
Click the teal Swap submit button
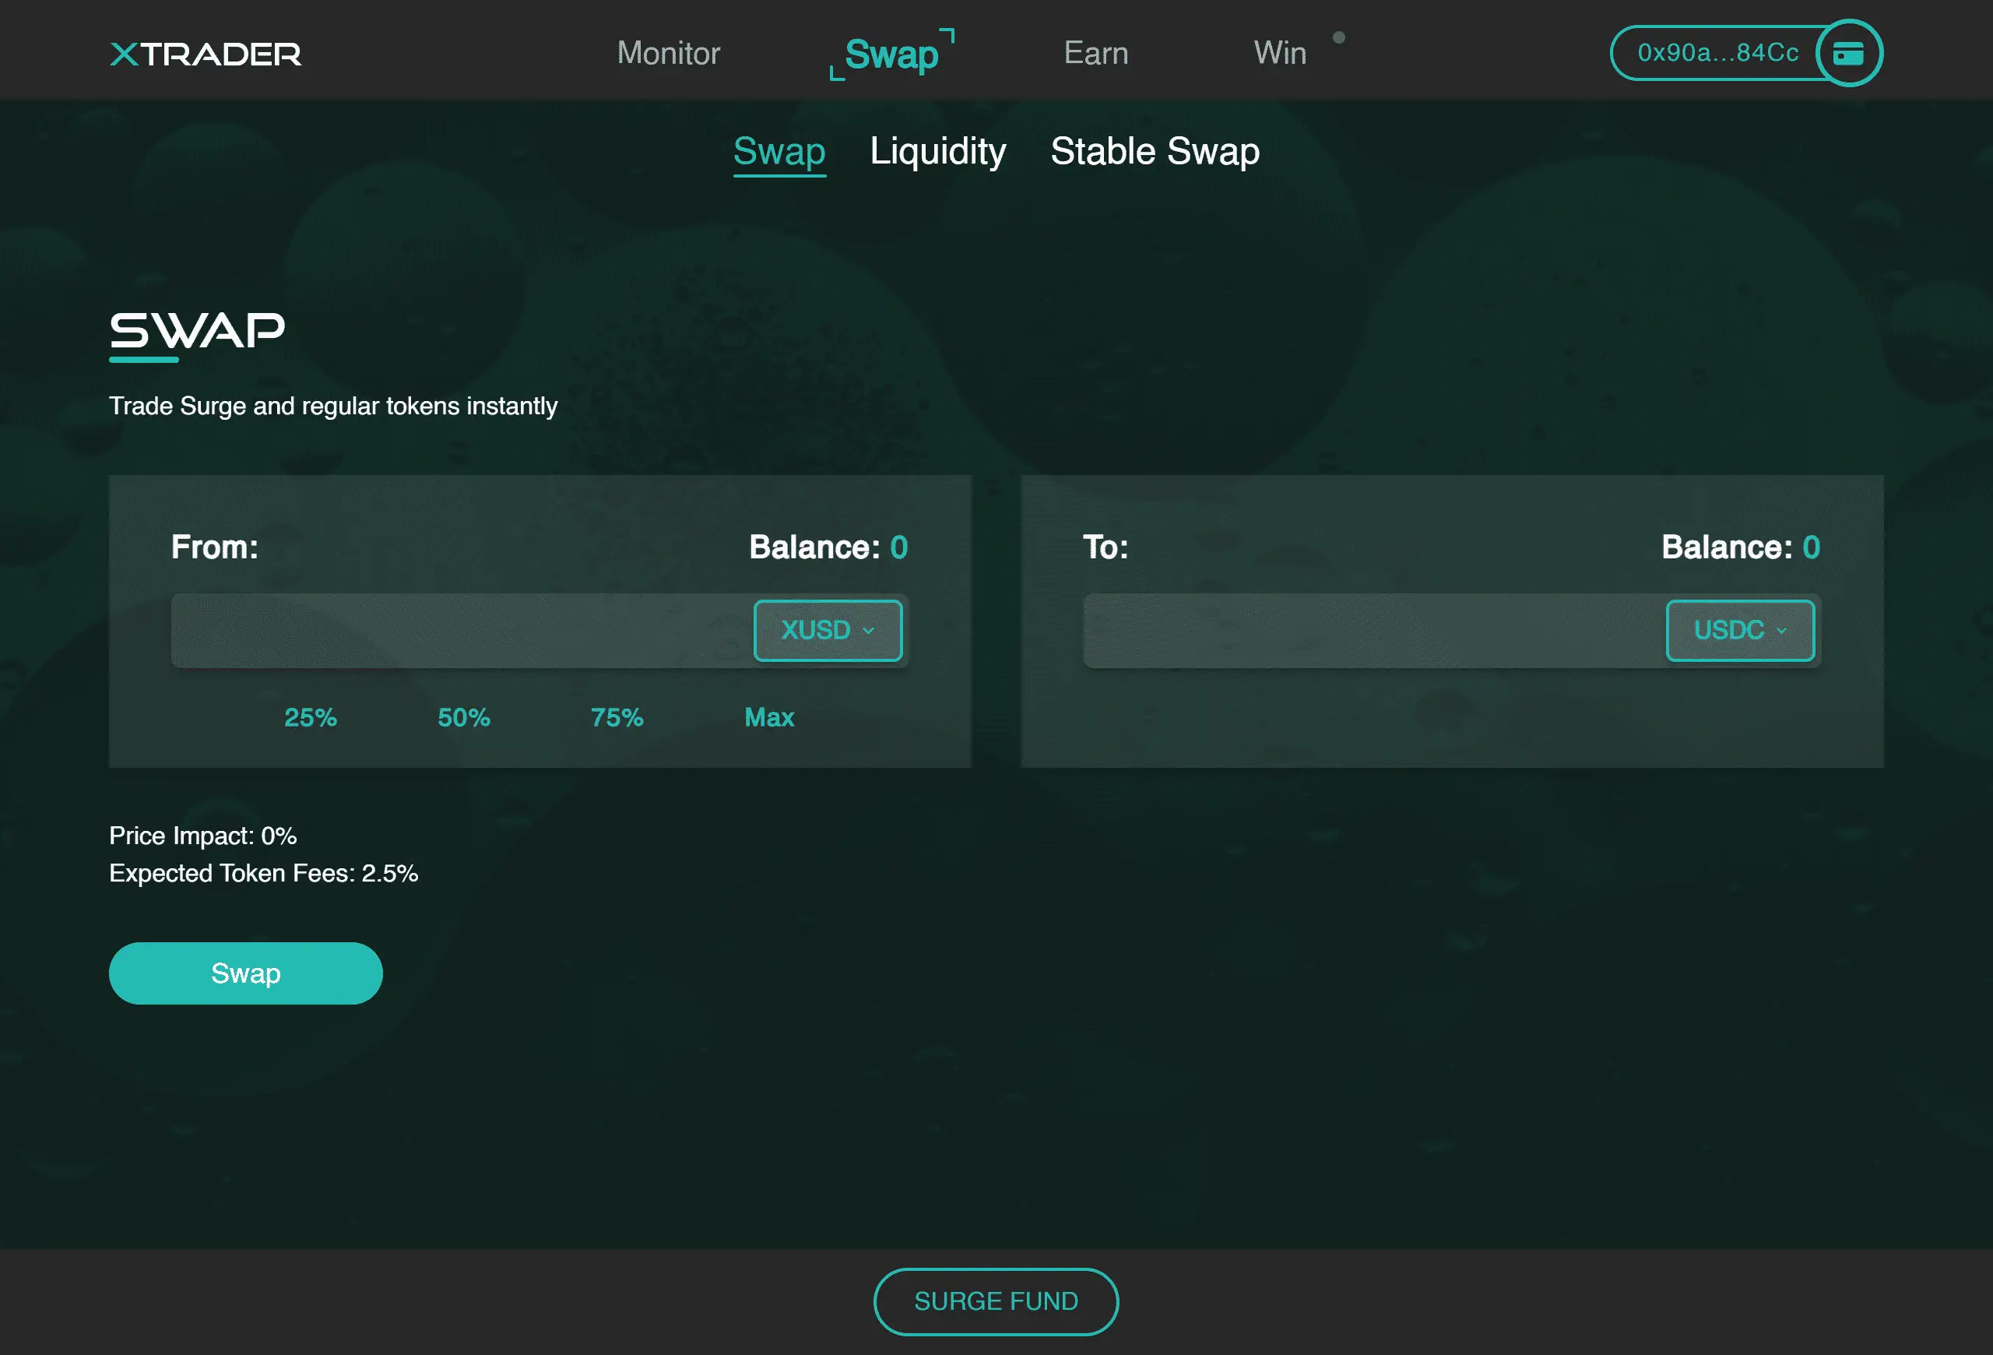[245, 973]
